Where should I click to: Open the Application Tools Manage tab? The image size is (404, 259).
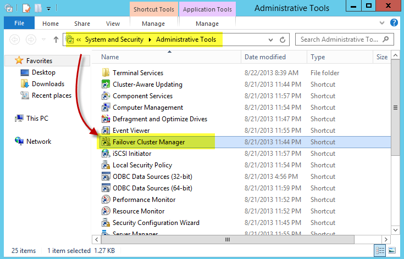207,24
